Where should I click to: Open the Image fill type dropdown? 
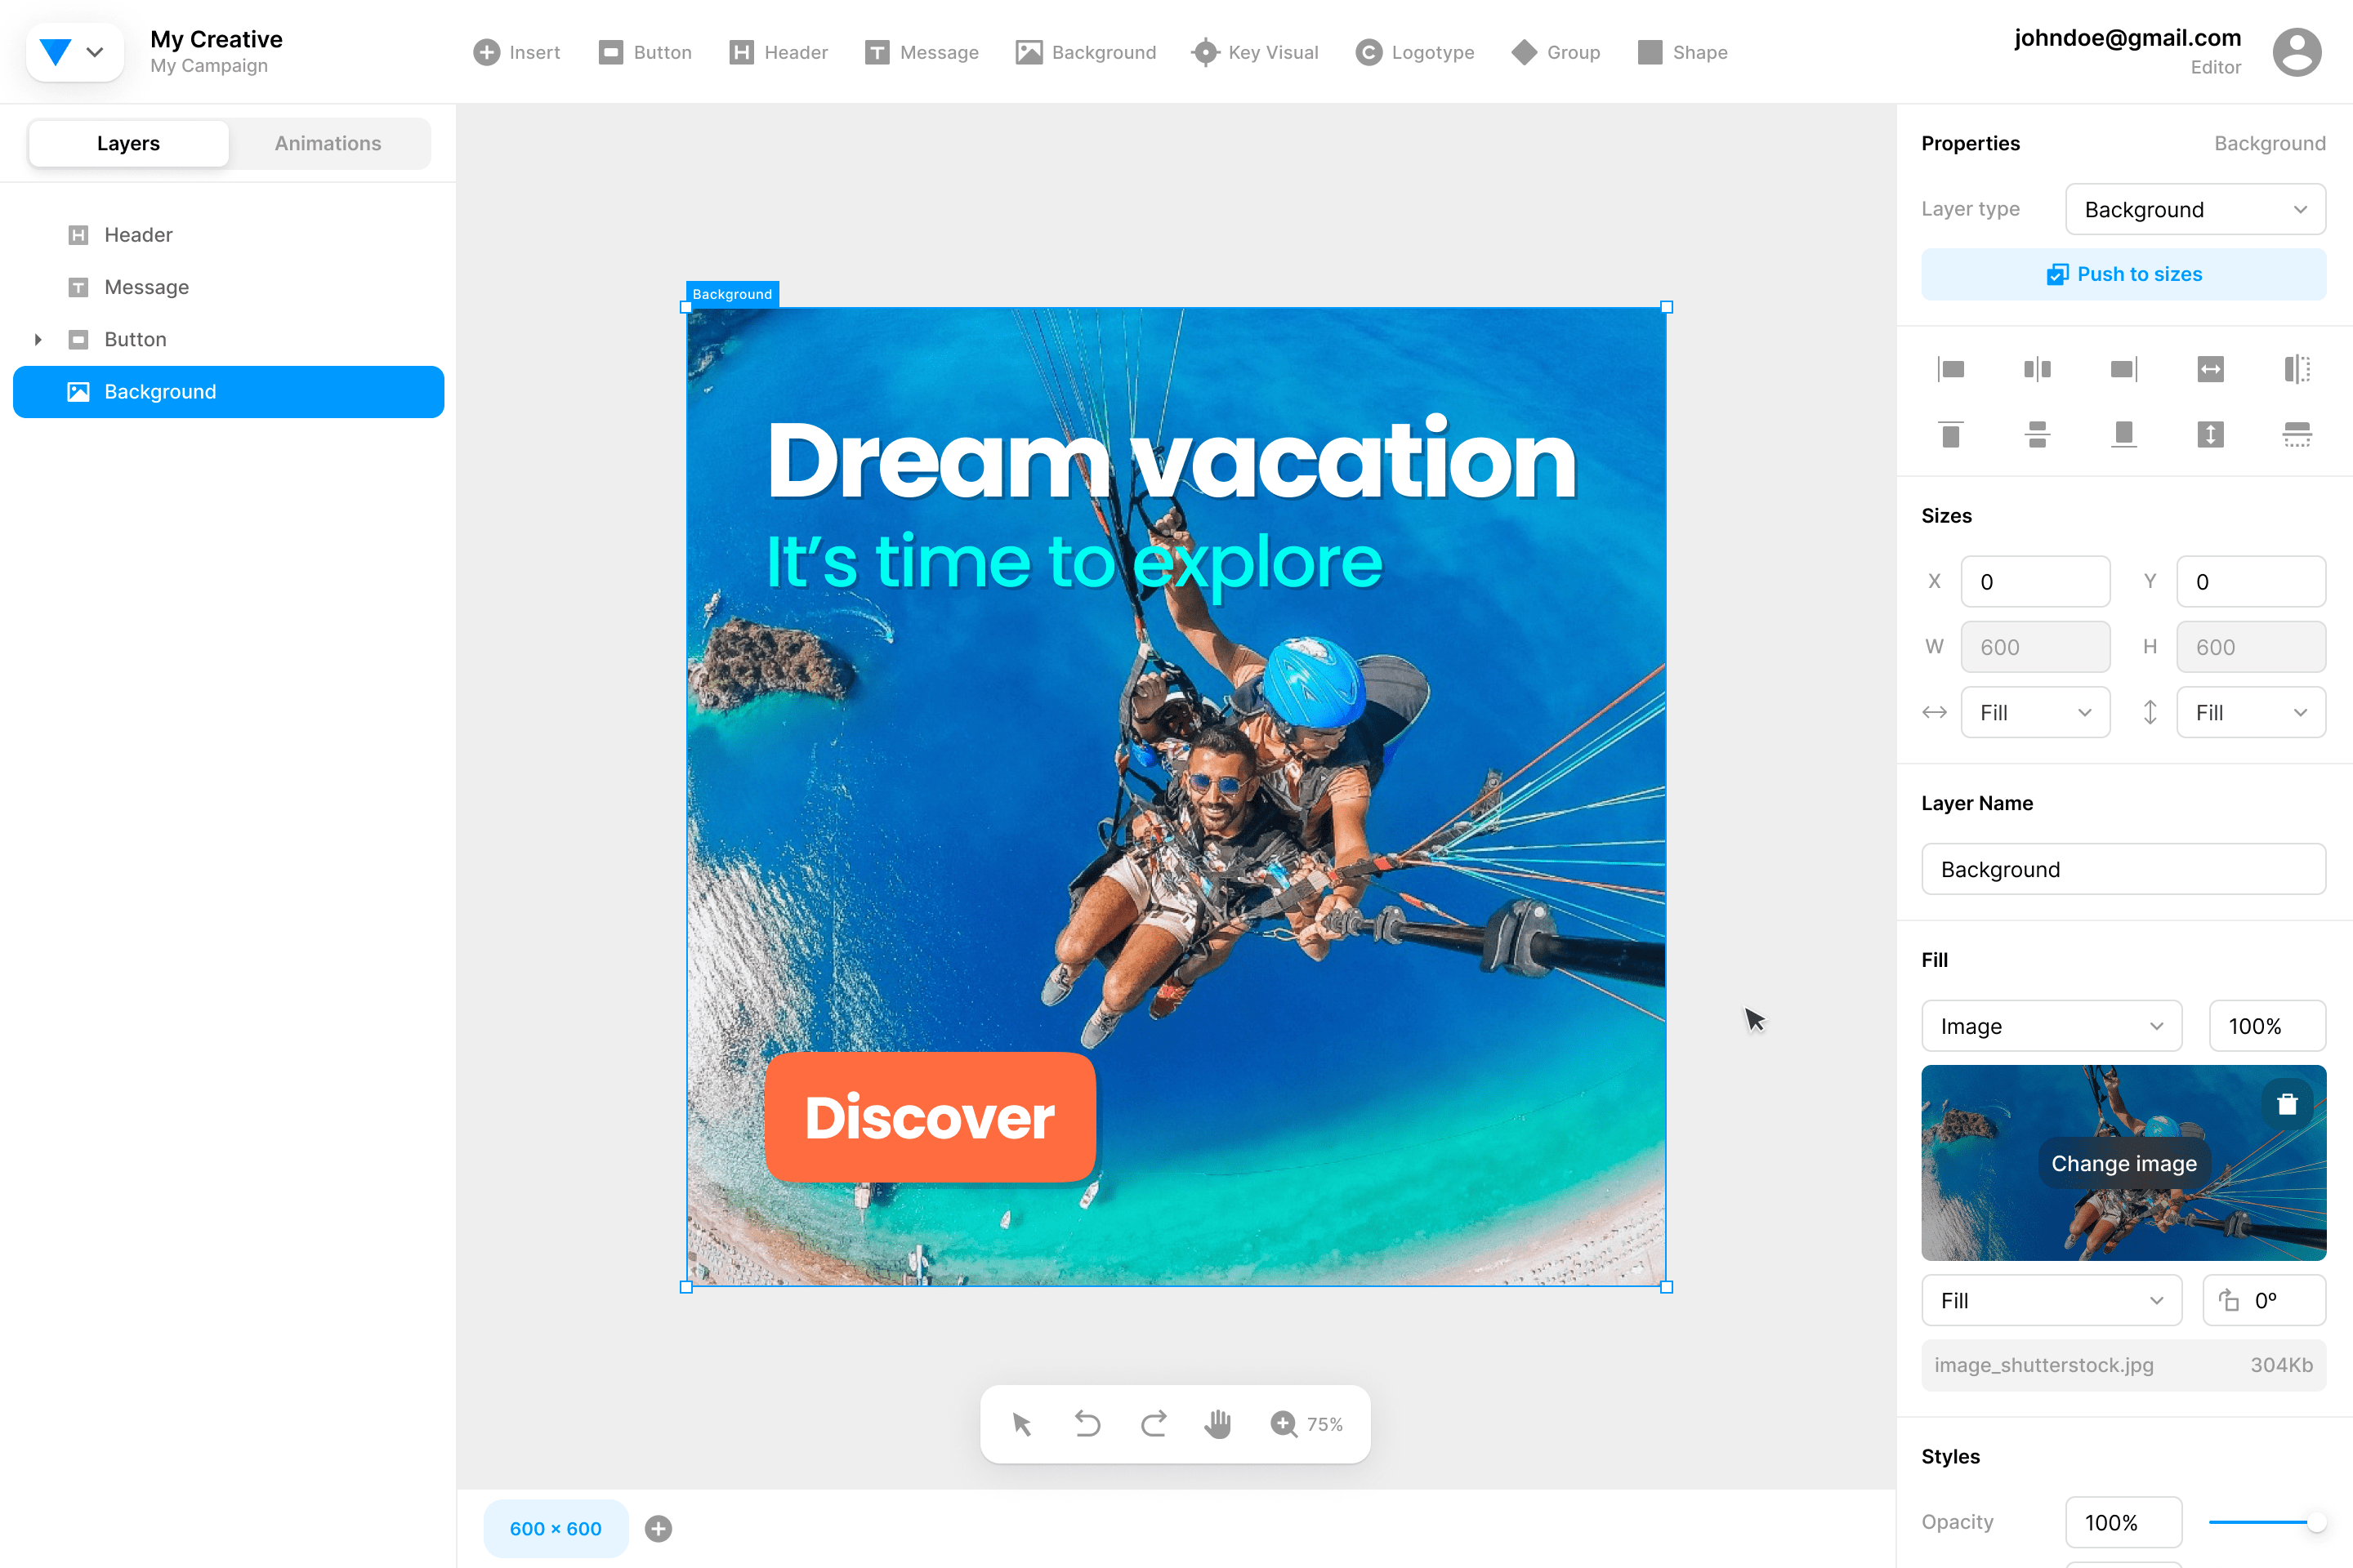coord(2051,1026)
